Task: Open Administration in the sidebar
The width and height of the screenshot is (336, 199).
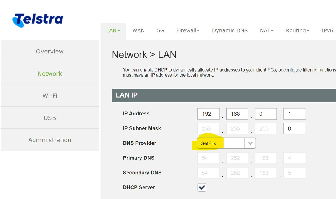Action: pos(50,140)
